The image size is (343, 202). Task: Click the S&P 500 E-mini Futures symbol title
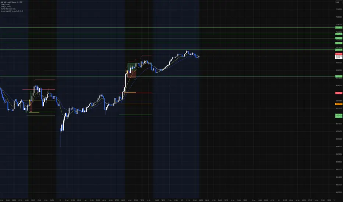(12, 2)
